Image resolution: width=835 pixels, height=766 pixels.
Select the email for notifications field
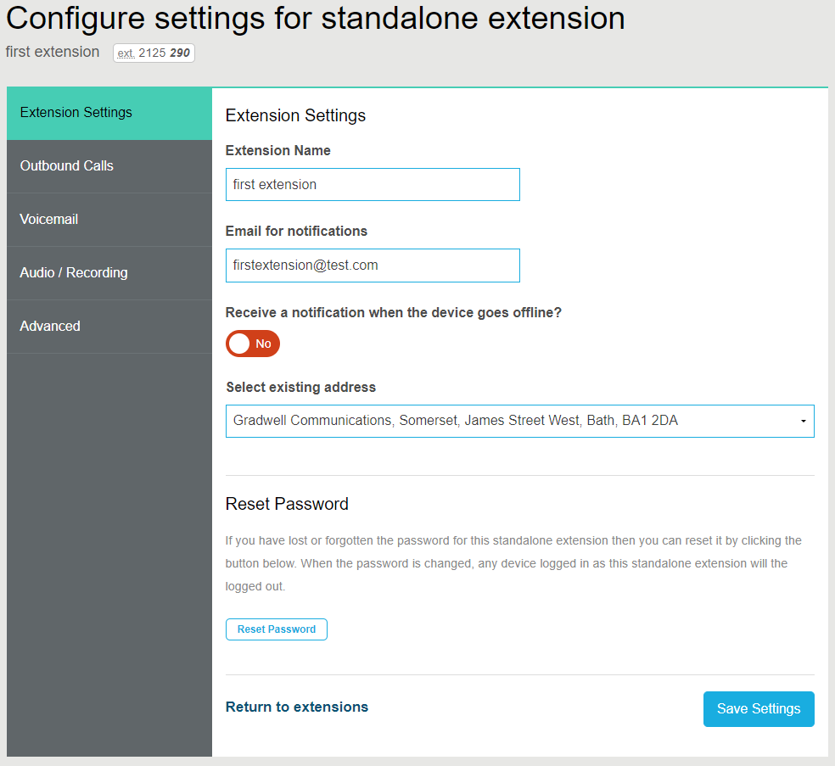(373, 265)
